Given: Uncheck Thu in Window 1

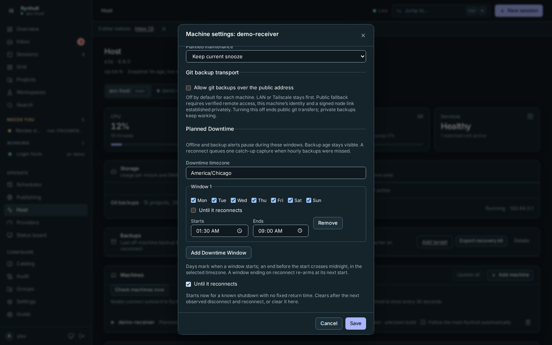Looking at the screenshot, I should pyautogui.click(x=254, y=200).
